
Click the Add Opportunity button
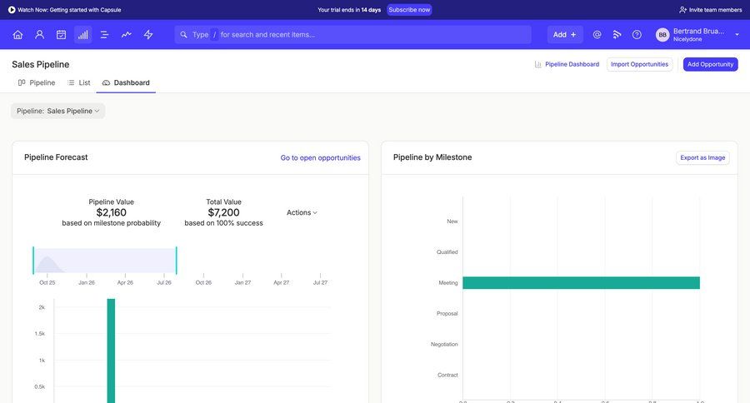point(710,64)
